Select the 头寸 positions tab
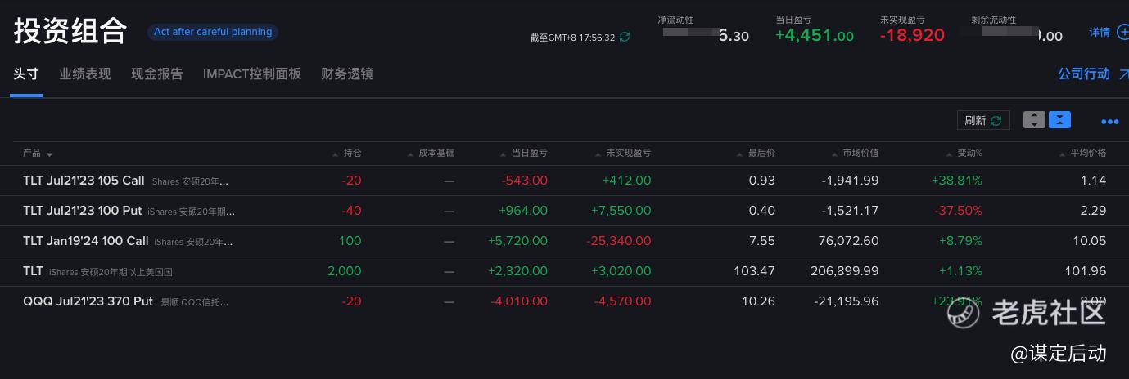Viewport: 1129px width, 379px height. (26, 74)
